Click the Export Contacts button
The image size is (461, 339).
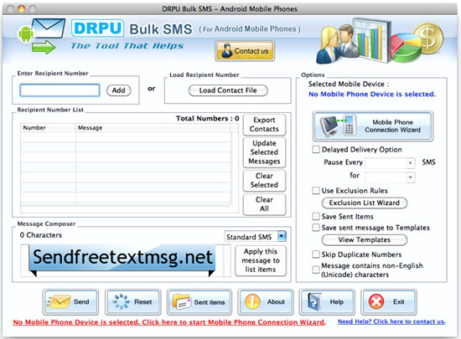264,125
